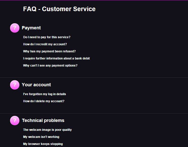The image size is (188, 147).
Task: Expand 'How do I delete my account?'
Action: click(44, 101)
